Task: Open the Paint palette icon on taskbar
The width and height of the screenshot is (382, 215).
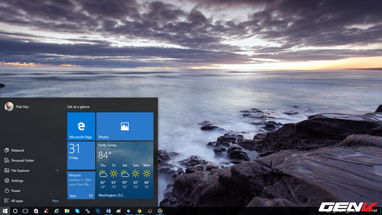Action: [118, 211]
